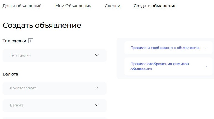Expand Правила отображения лимитов объявления
Screen dimensions: 214x119
(x=168, y=67)
